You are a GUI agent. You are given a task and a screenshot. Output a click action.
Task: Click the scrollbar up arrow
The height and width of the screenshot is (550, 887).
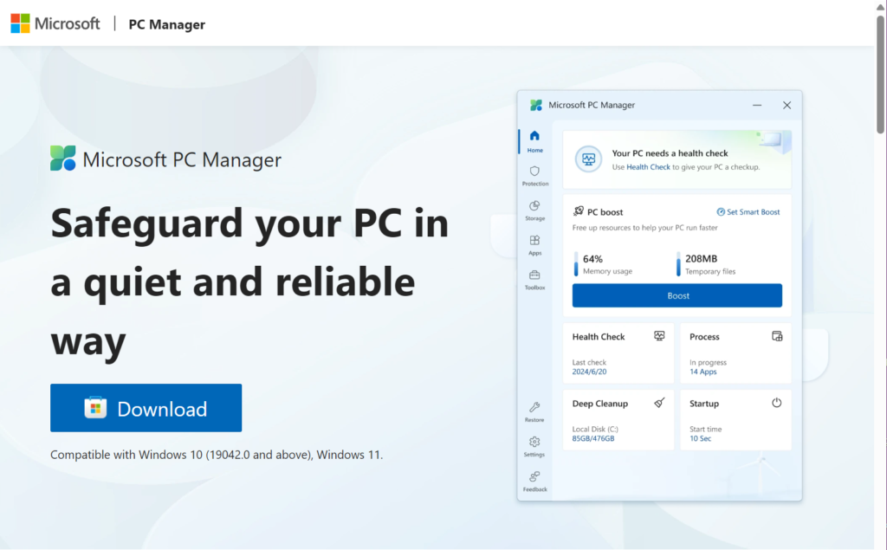[881, 6]
